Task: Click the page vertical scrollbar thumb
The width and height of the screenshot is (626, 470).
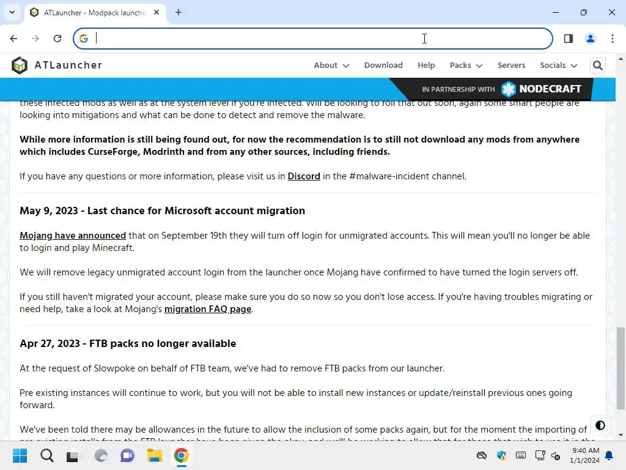Action: 620,368
